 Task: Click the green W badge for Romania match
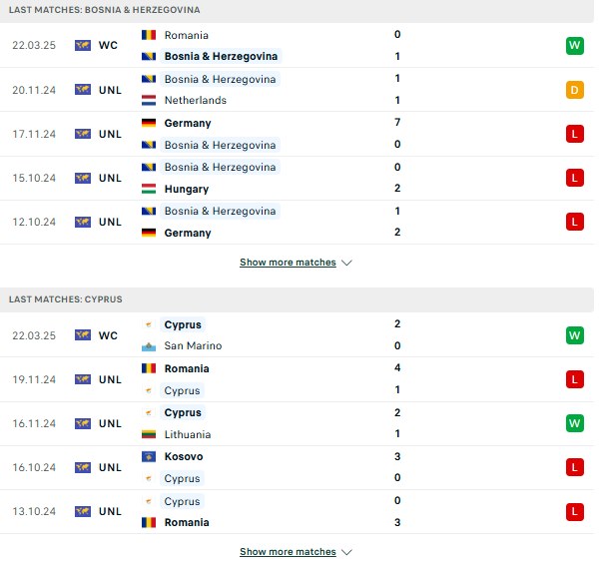575,46
